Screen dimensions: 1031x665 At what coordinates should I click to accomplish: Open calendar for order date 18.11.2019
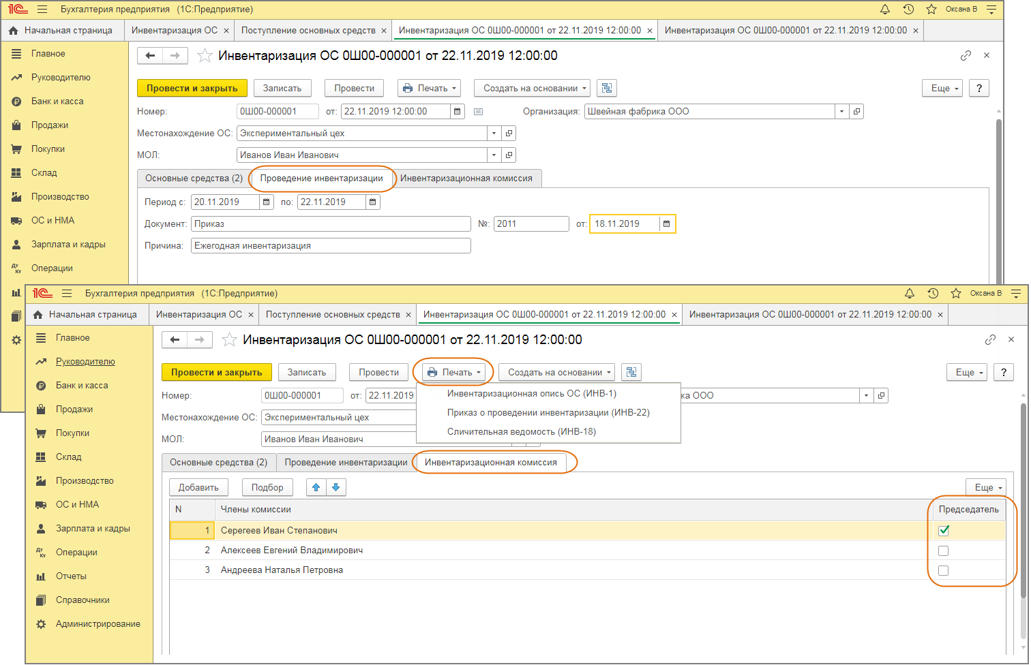point(667,223)
